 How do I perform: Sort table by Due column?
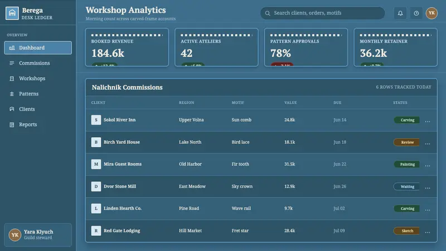337,103
